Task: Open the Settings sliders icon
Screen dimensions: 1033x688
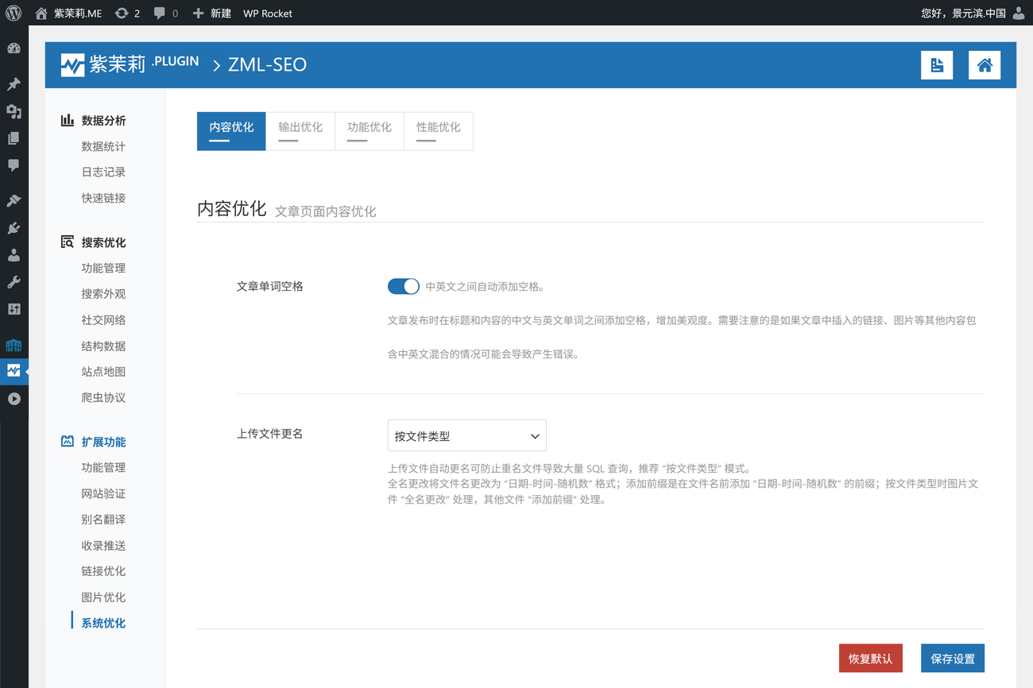Action: (x=14, y=309)
